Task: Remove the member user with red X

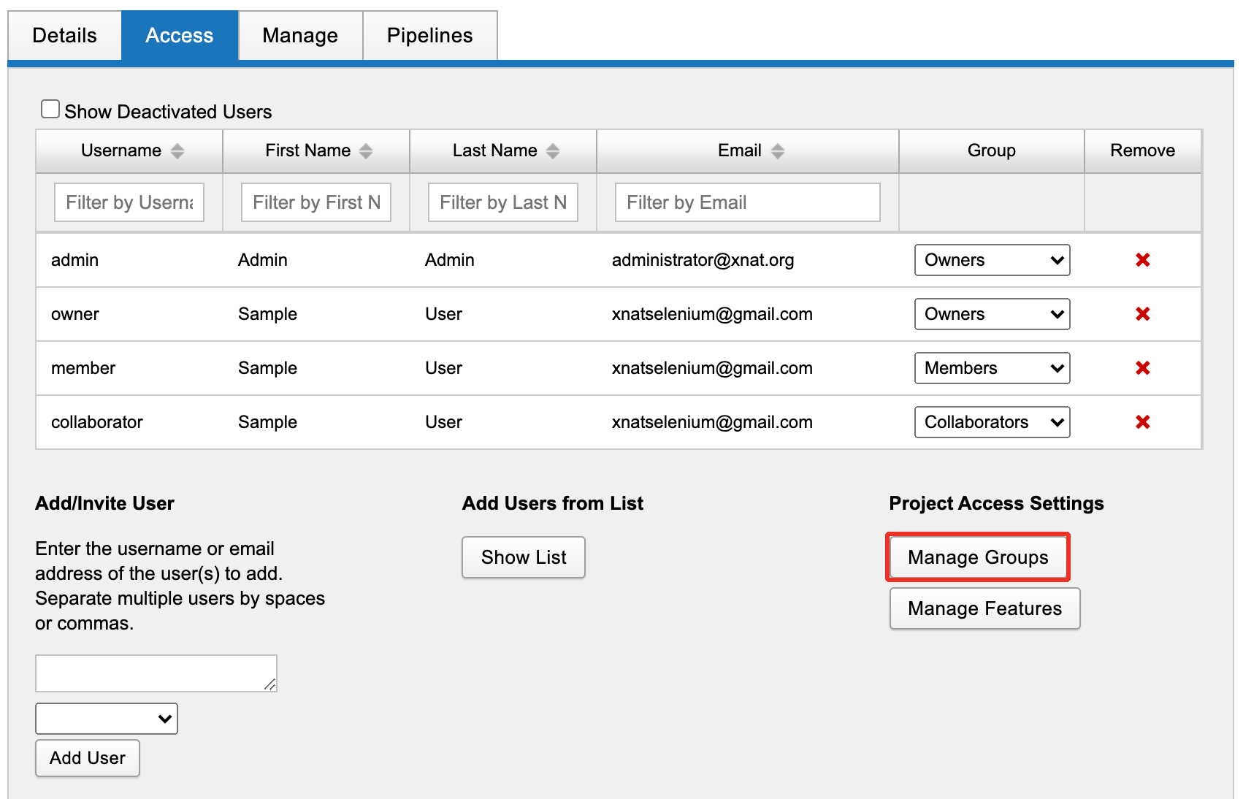Action: point(1142,368)
